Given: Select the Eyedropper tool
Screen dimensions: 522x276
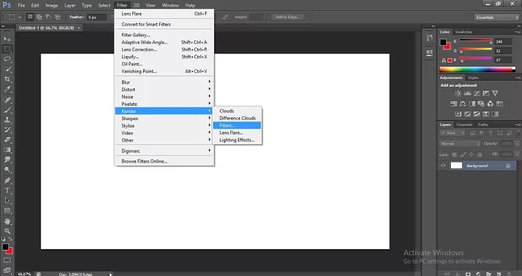Looking at the screenshot, I should (7, 89).
